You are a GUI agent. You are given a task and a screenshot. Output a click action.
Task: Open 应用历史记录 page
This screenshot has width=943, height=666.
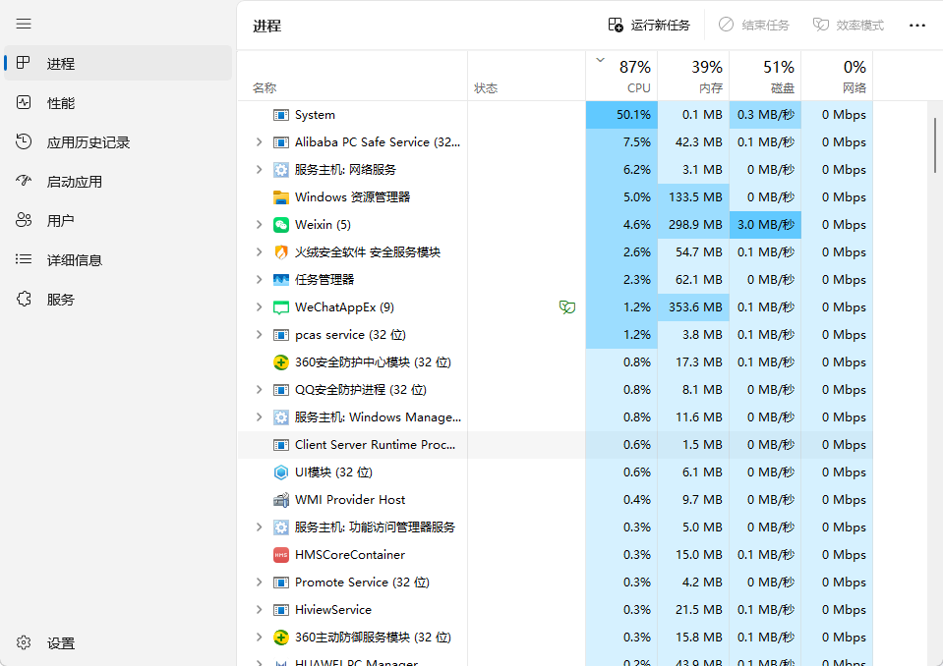click(x=118, y=142)
